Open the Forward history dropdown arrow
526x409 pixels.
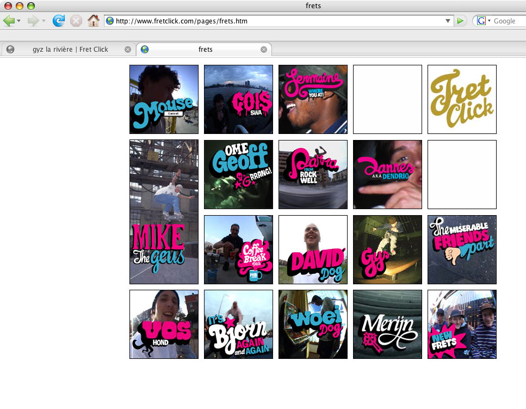point(44,21)
